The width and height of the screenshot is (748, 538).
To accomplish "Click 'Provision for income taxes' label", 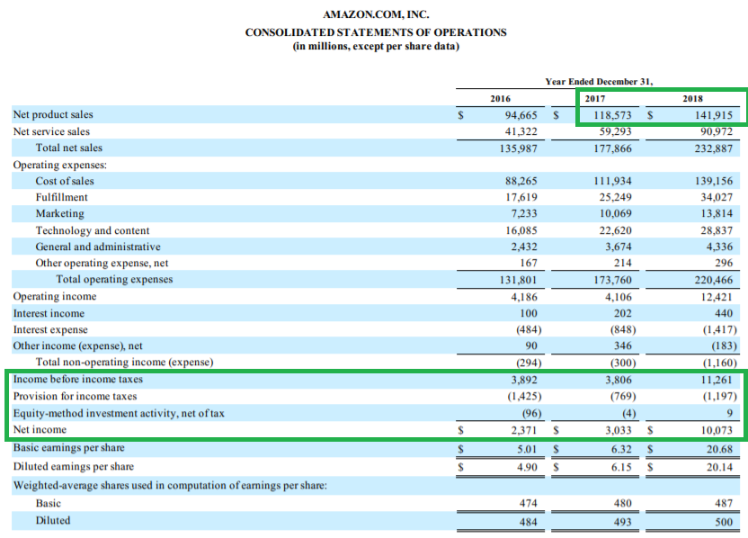I will (75, 396).
